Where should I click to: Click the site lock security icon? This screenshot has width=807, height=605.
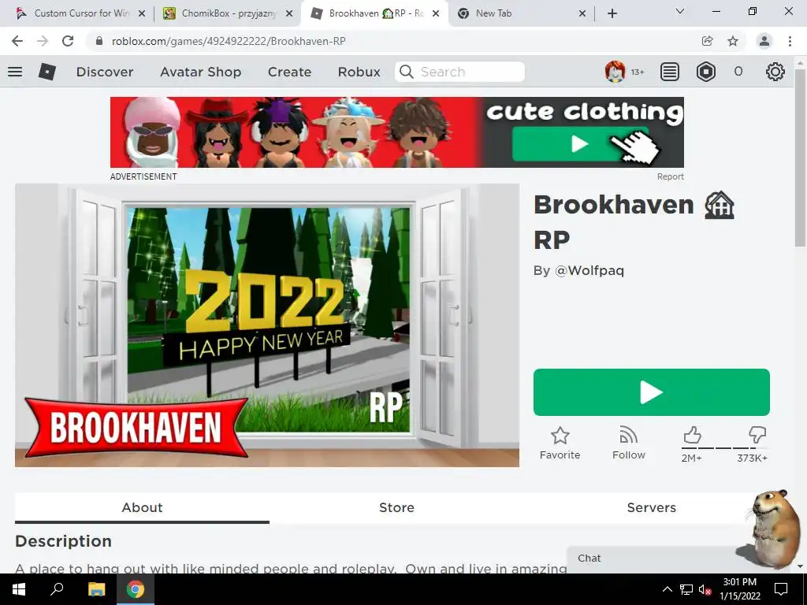coord(100,41)
